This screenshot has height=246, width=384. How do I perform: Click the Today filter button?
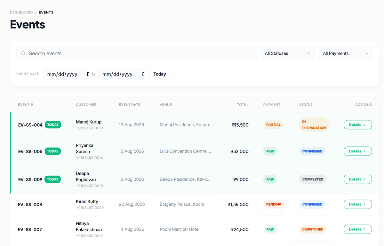pyautogui.click(x=160, y=74)
